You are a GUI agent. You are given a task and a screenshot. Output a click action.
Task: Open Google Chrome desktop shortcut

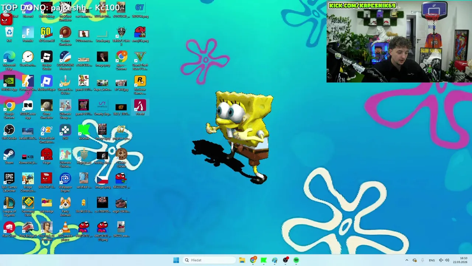[9, 109]
